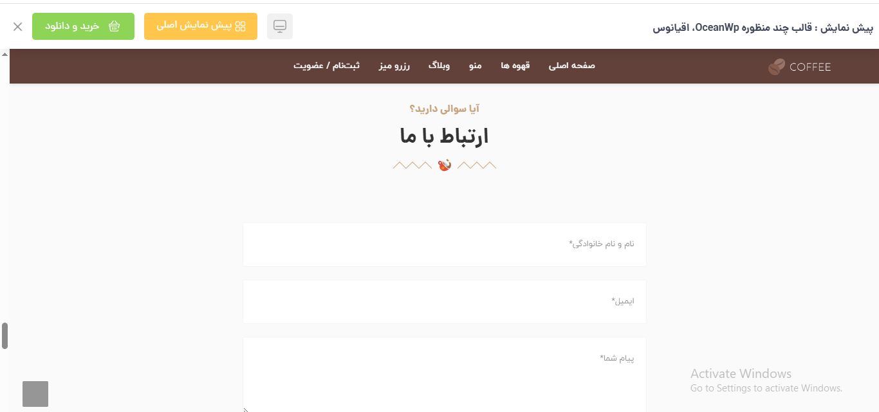879x412 pixels.
Task: Click ثبت‌نام / عضویت link
Action: pos(326,66)
